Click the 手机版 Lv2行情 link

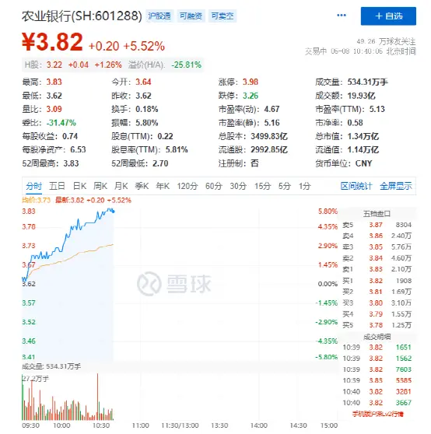(377, 414)
